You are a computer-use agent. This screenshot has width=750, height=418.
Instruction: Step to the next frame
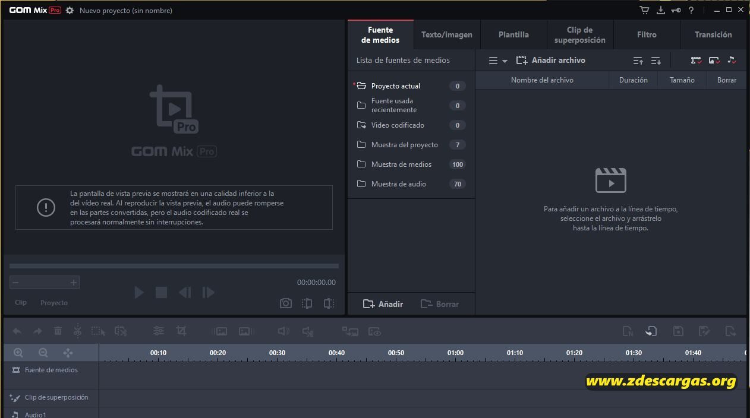tap(208, 292)
